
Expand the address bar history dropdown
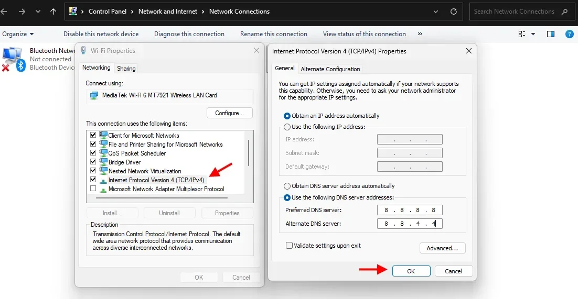(x=436, y=12)
